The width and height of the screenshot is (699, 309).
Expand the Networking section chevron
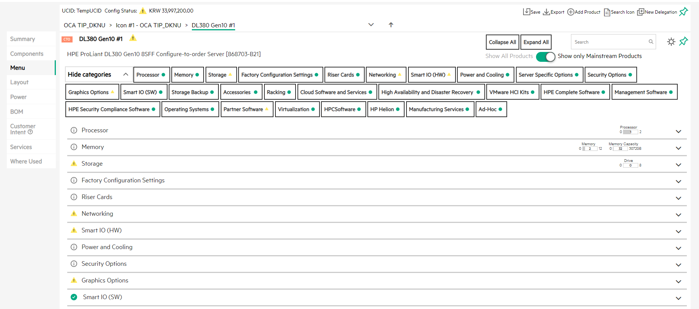click(678, 215)
